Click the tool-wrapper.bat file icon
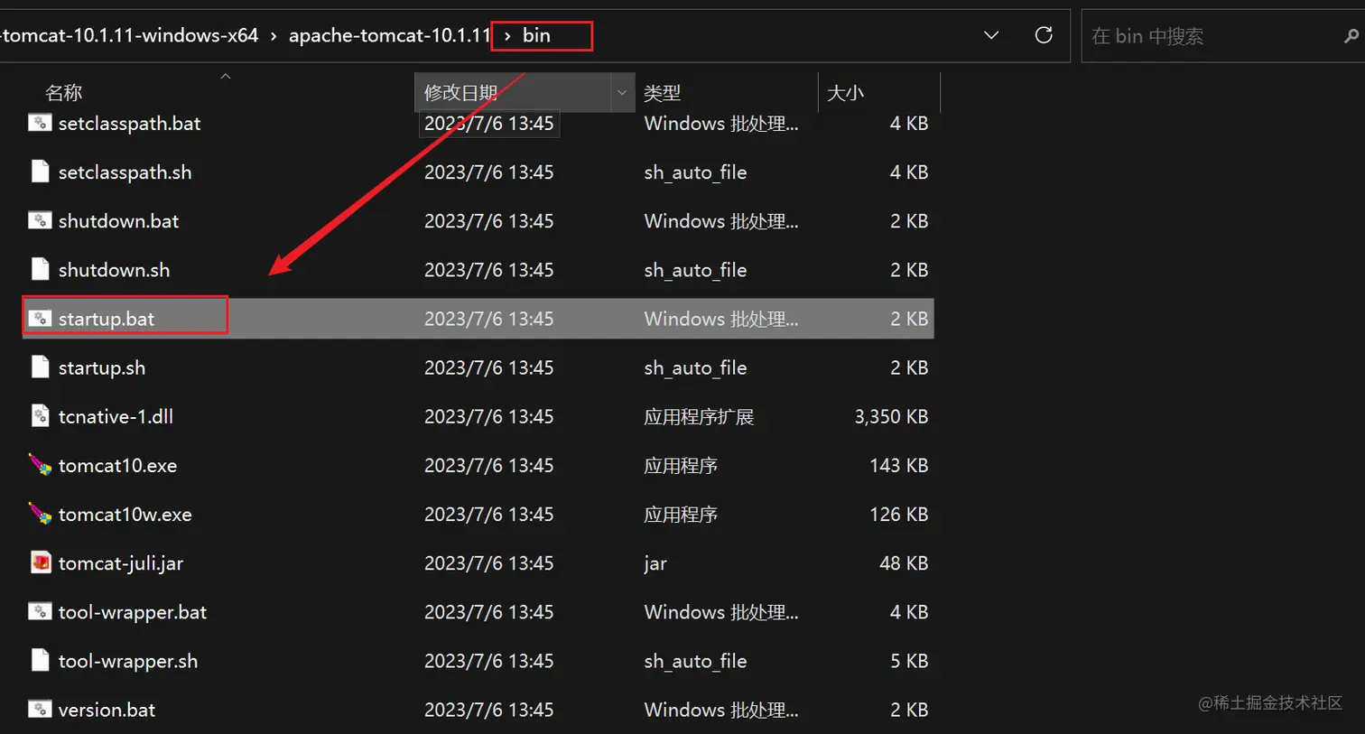This screenshot has width=1365, height=734. point(40,611)
